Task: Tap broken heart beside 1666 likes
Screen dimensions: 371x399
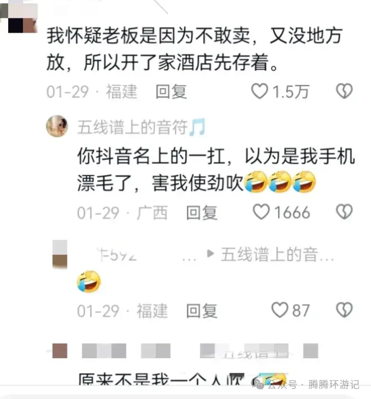Action: click(344, 212)
